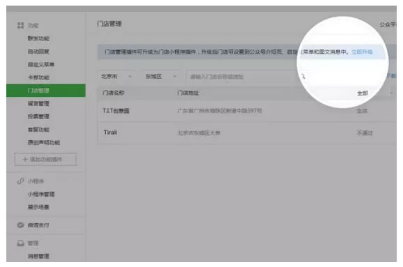
Task: Open 客服功能 in the sidebar
Action: [x=38, y=130]
